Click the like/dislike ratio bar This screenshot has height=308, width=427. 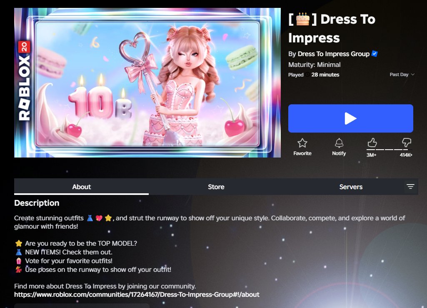point(389,150)
